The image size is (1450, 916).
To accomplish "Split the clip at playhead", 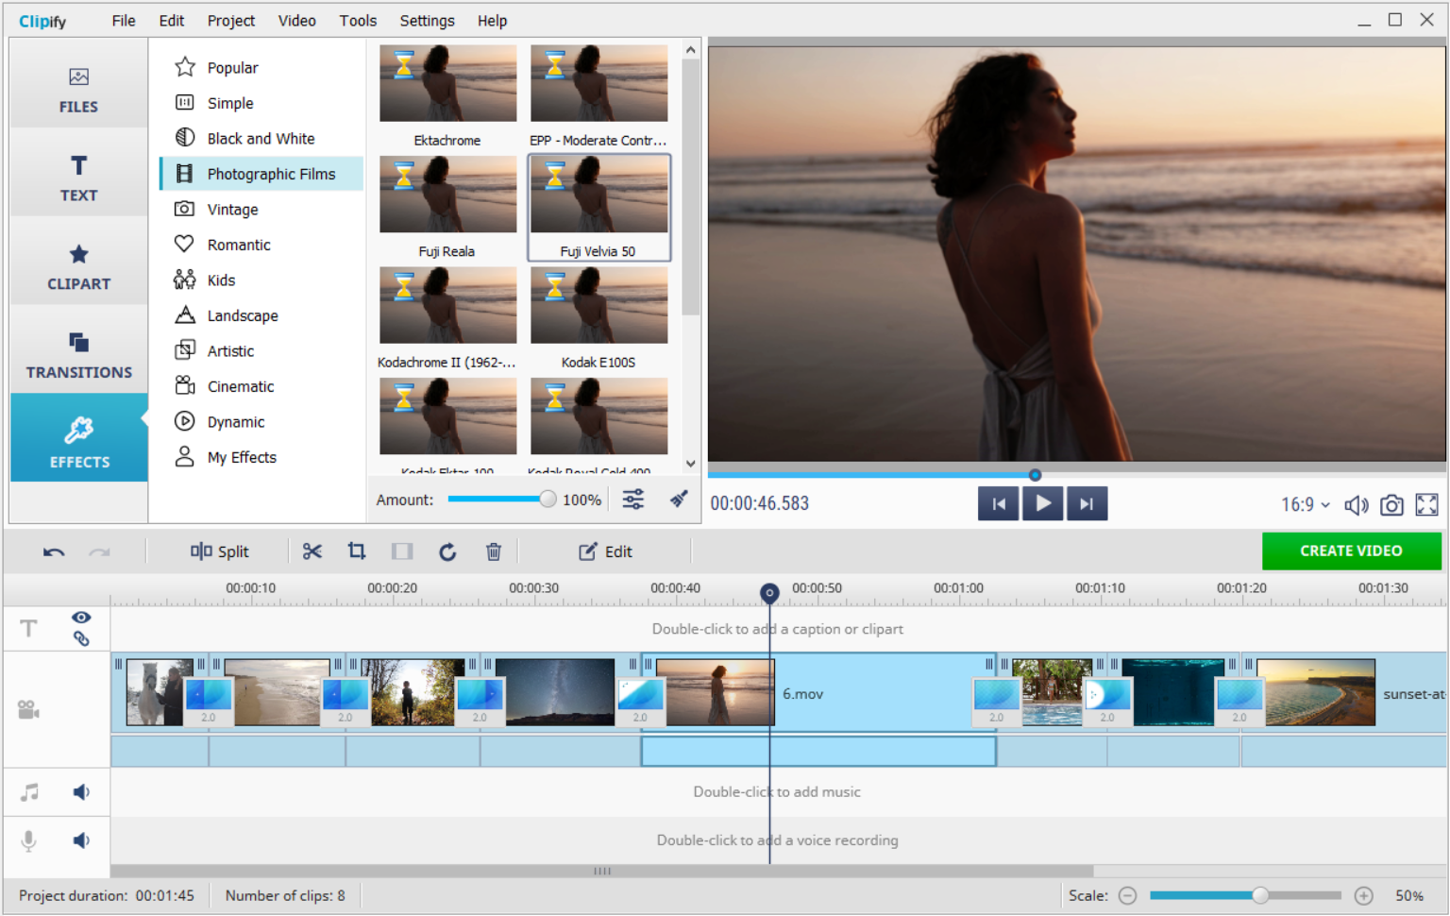I will click(220, 551).
